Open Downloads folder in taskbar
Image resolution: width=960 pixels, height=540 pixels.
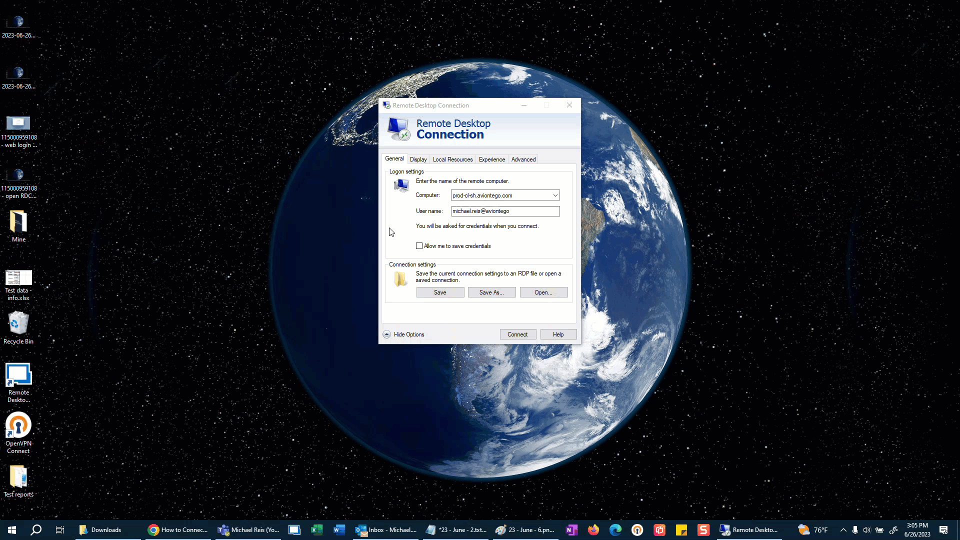[107, 530]
